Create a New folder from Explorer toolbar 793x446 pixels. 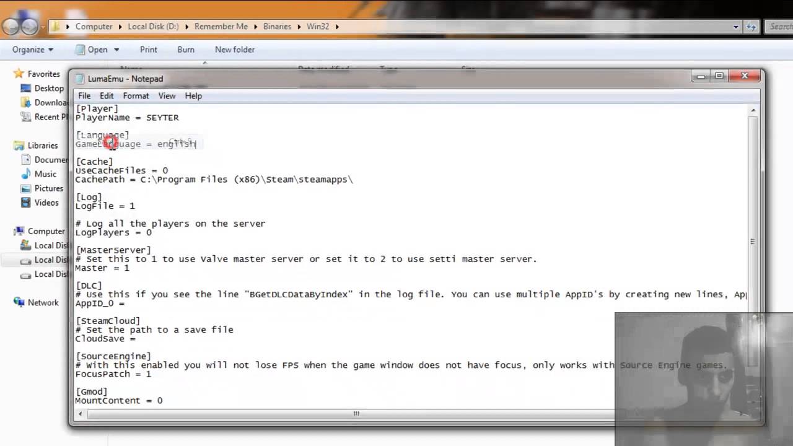click(235, 50)
